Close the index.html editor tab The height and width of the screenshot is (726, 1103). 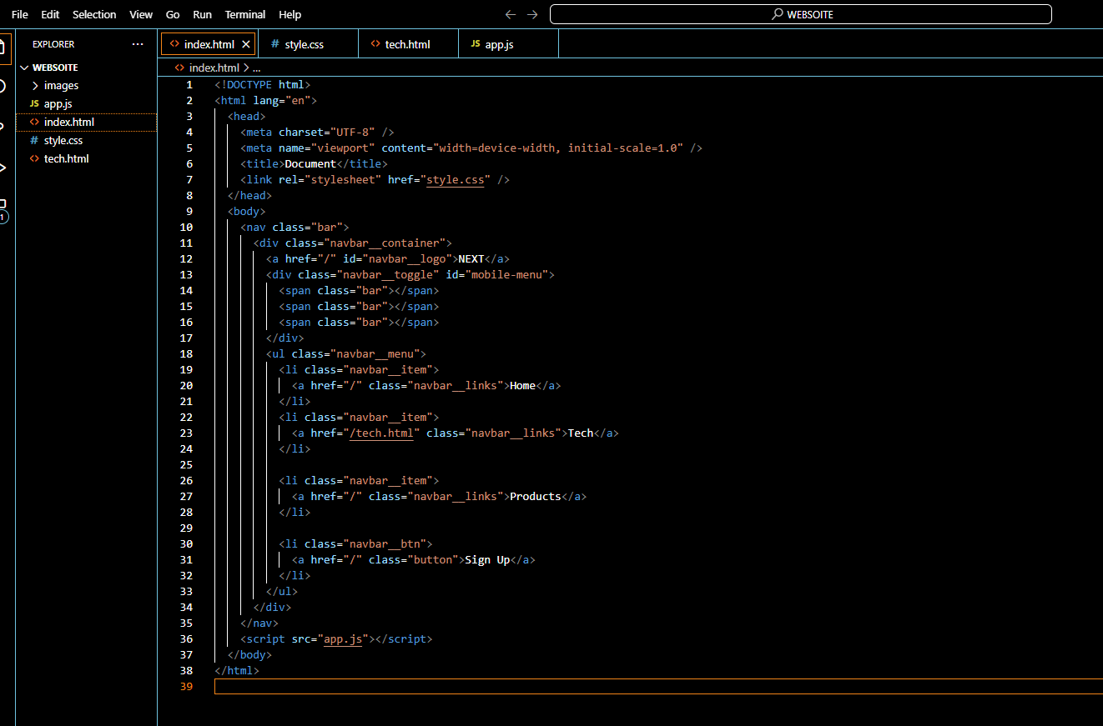click(246, 44)
